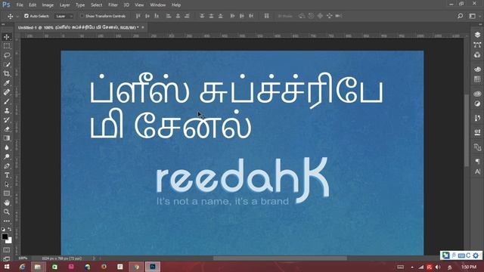This screenshot has width=484, height=272.
Task: Click the background color swatch
Action: click(x=9, y=241)
